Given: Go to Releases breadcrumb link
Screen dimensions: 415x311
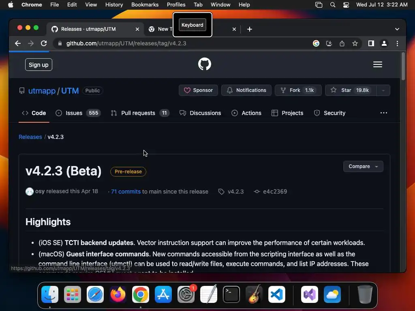Looking at the screenshot, I should tap(30, 137).
